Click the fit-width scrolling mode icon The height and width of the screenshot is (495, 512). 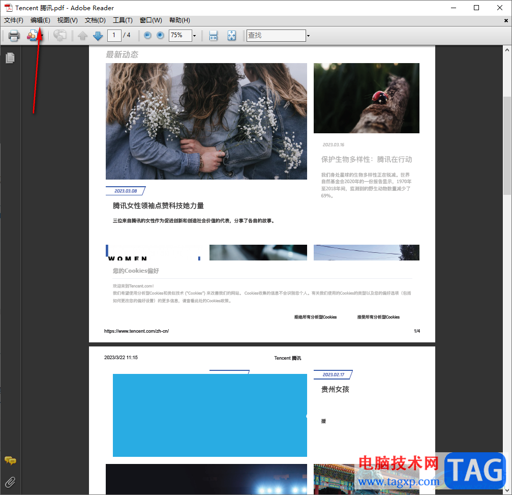(213, 35)
